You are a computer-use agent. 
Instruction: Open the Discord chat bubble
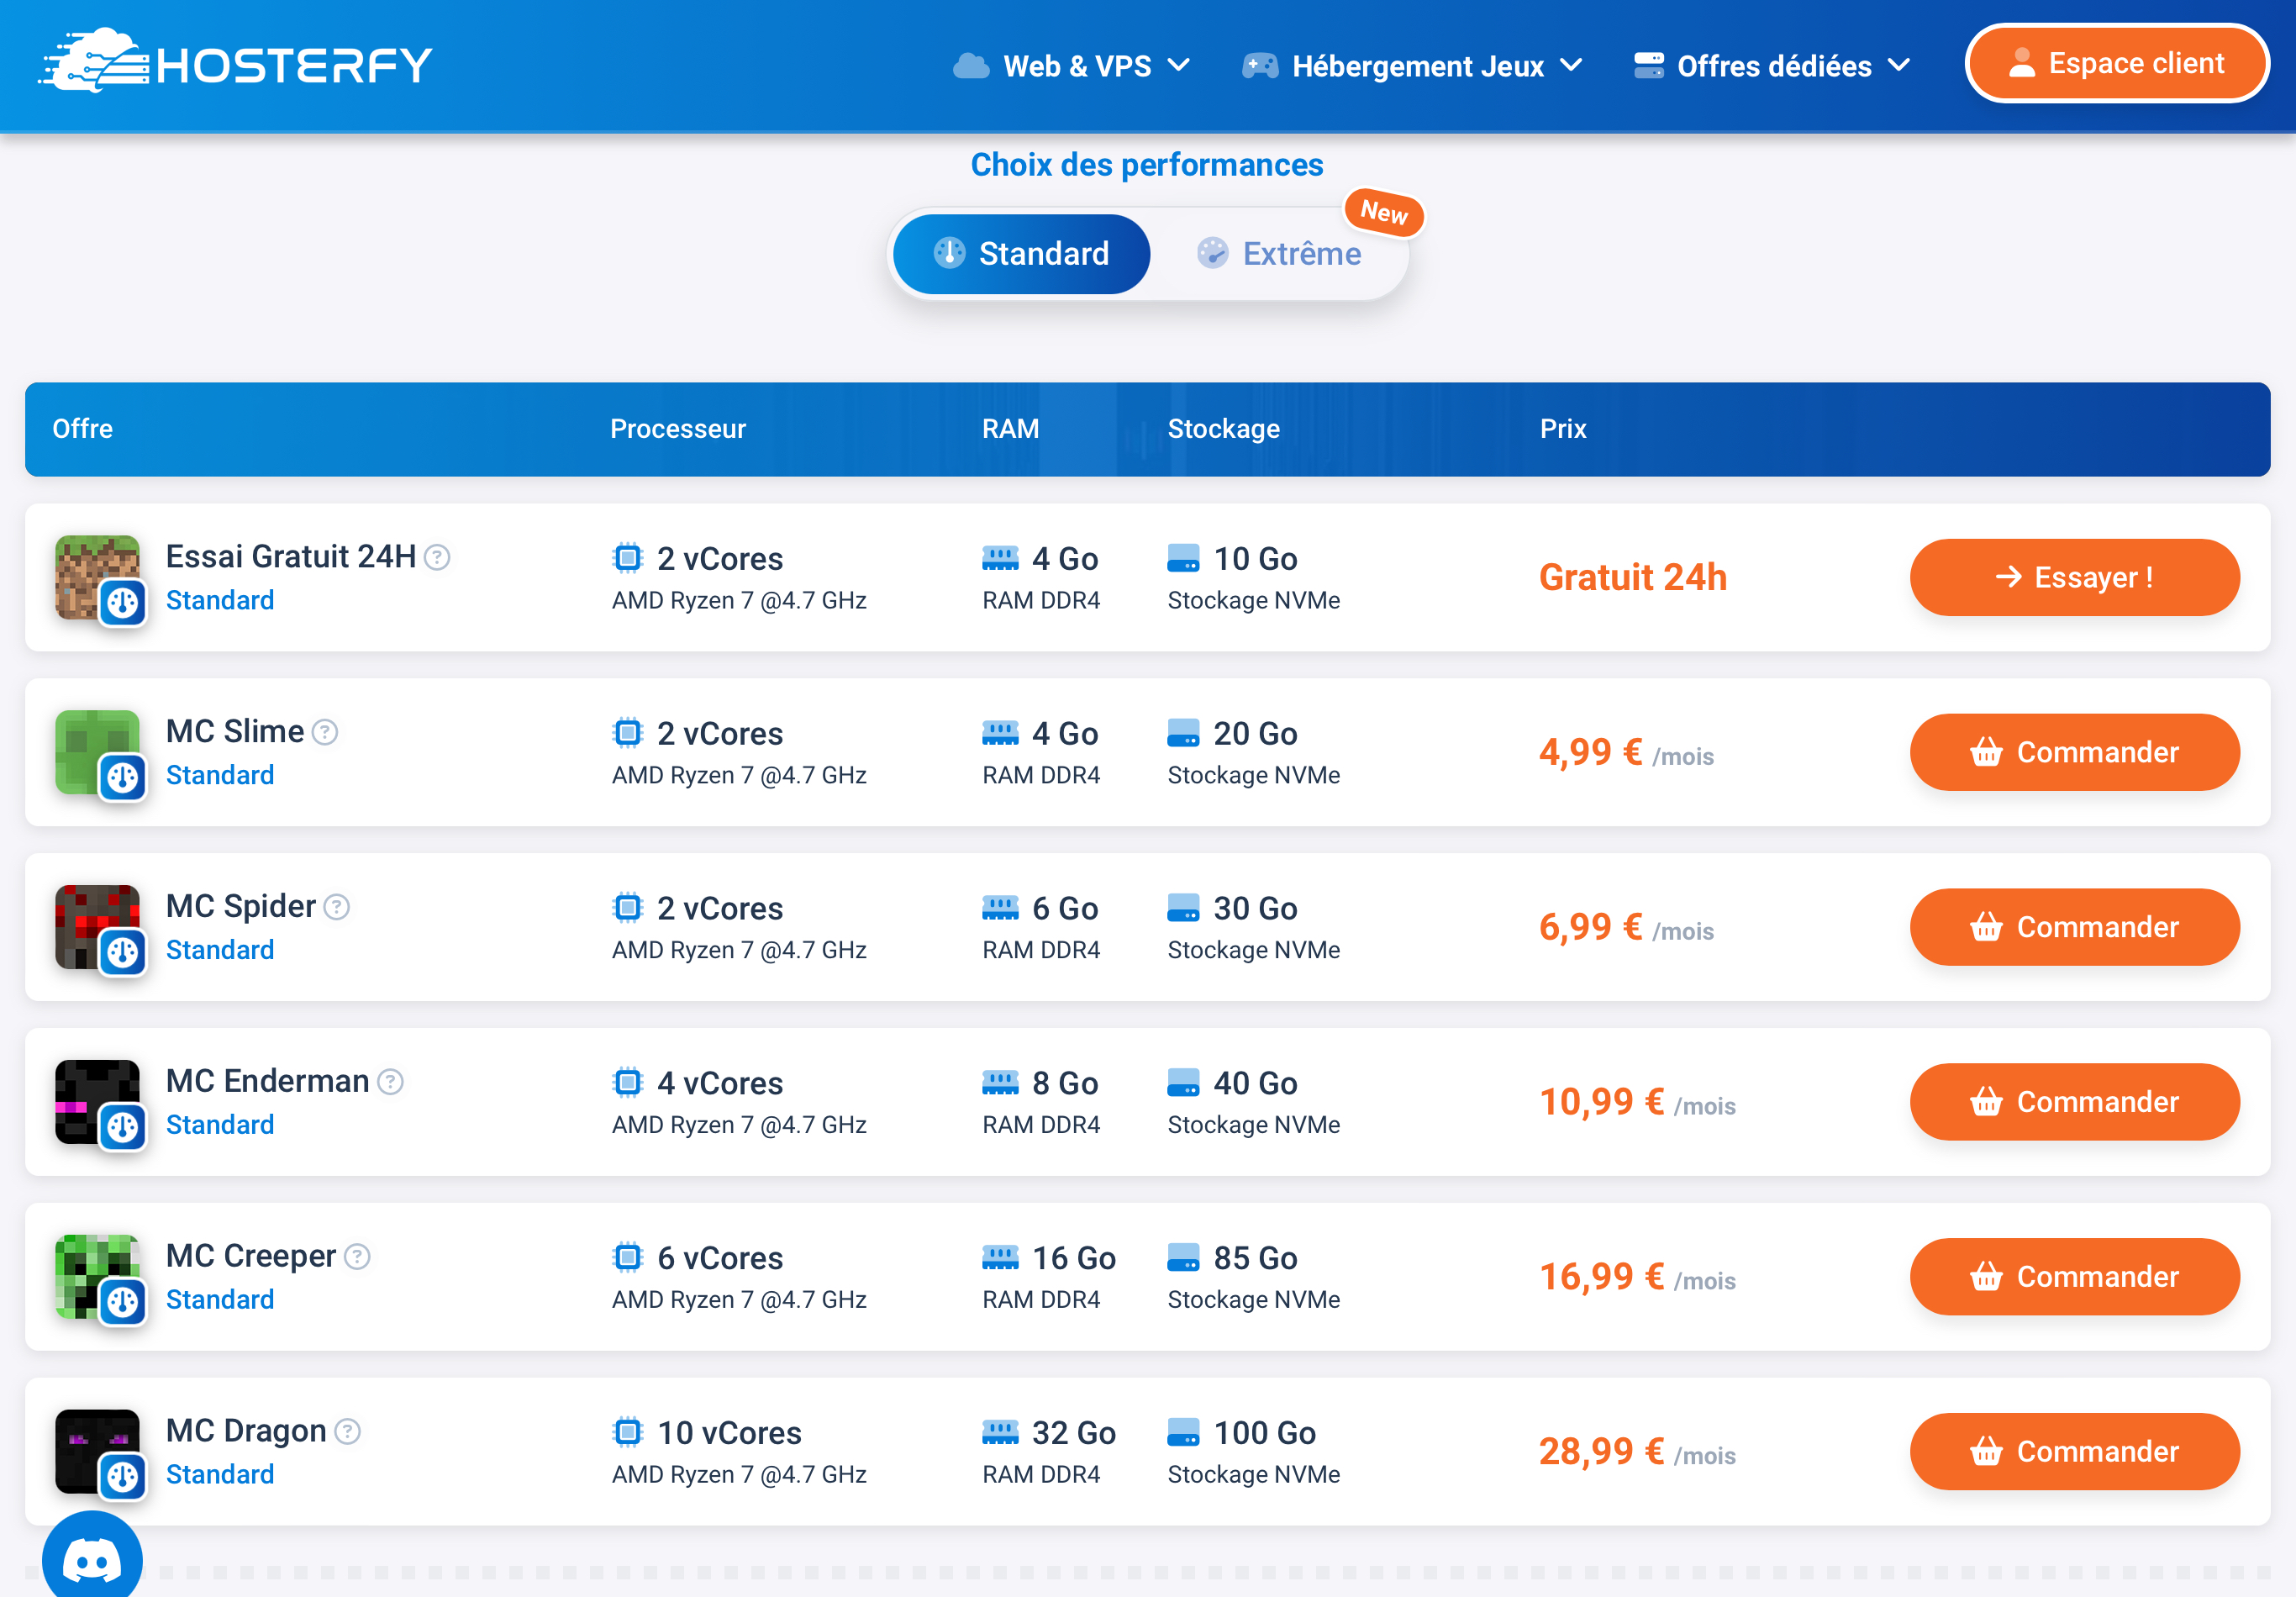pyautogui.click(x=92, y=1556)
